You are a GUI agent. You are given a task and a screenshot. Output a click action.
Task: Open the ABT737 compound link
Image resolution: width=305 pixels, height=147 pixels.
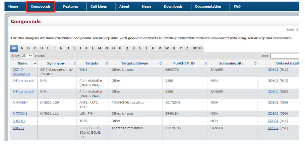tap(18, 128)
